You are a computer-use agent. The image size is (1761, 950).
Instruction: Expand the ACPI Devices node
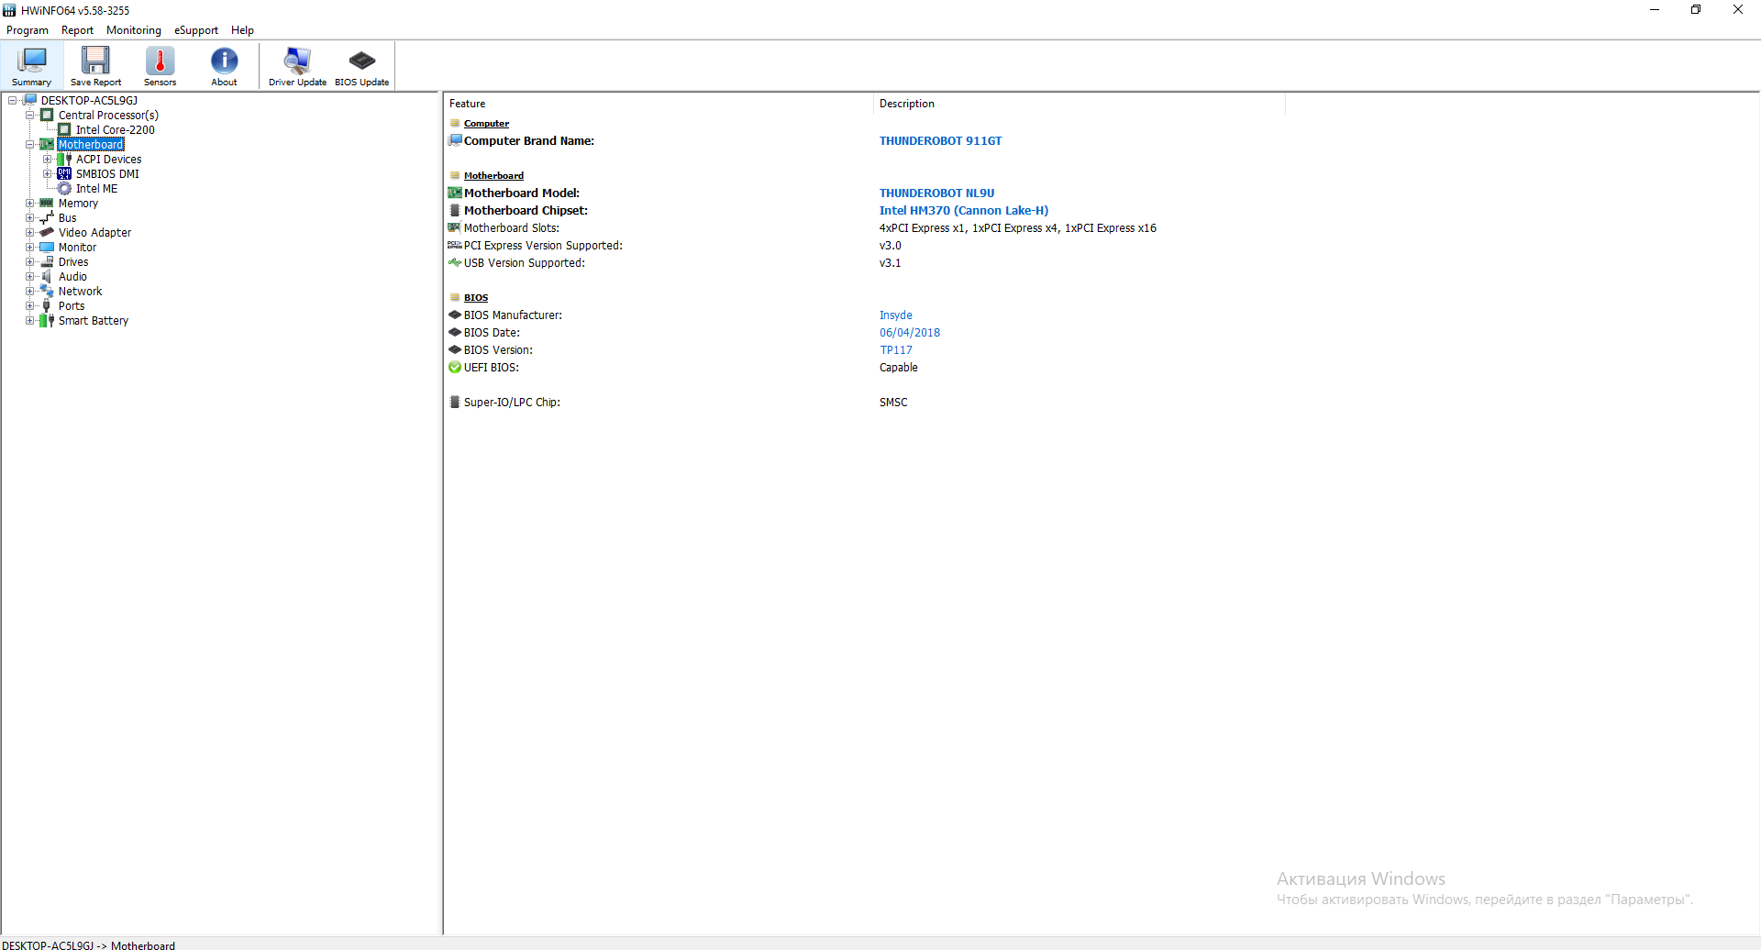pyautogui.click(x=48, y=160)
